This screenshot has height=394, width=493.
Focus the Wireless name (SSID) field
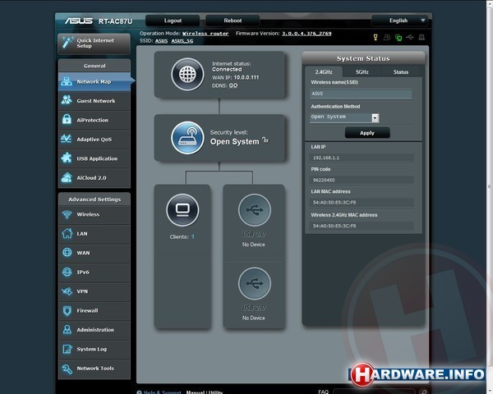coord(361,94)
